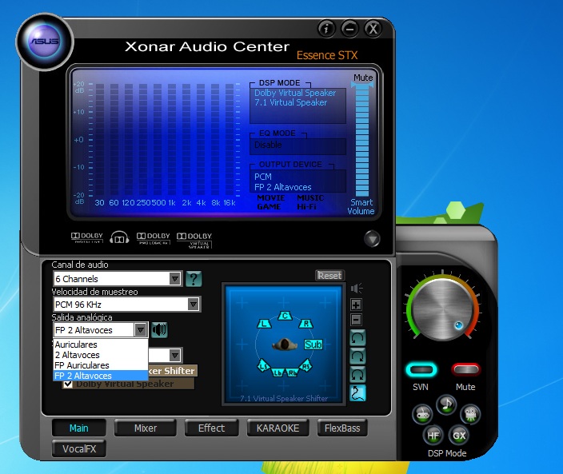Open Canal de audio 6 Channels dropdown
The height and width of the screenshot is (474, 563).
coord(118,279)
